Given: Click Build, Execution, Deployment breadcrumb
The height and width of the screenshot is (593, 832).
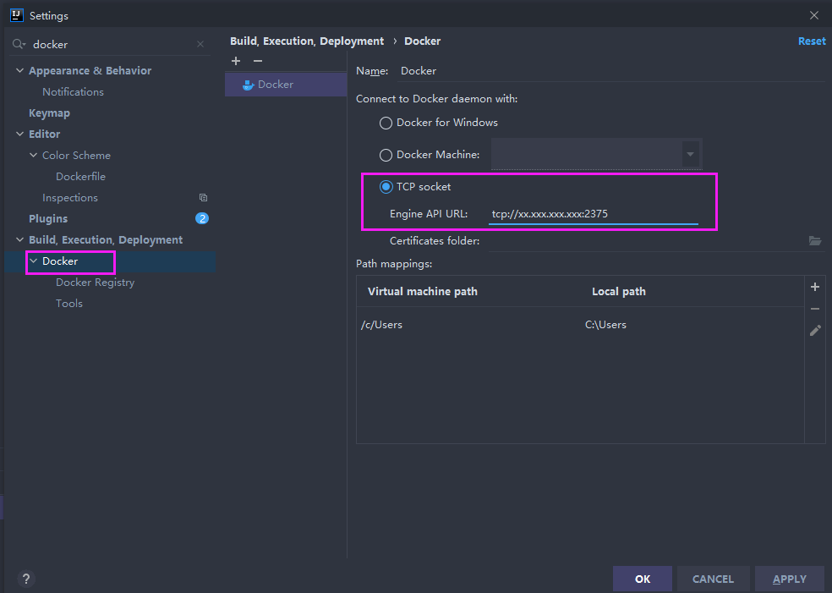Looking at the screenshot, I should (307, 41).
